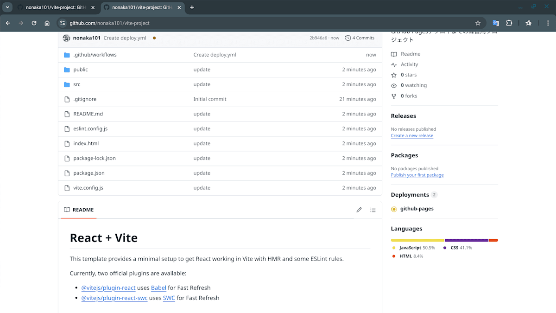Click the folder icon beside .github/workflows
556x313 pixels.
coord(67,55)
